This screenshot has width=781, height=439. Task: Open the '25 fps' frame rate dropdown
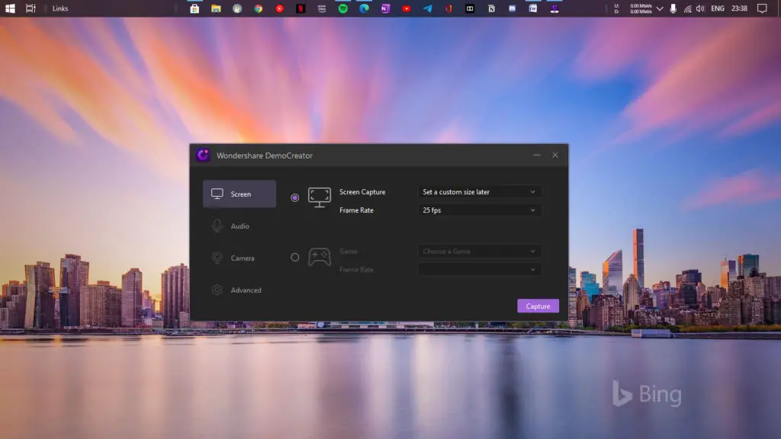(479, 210)
